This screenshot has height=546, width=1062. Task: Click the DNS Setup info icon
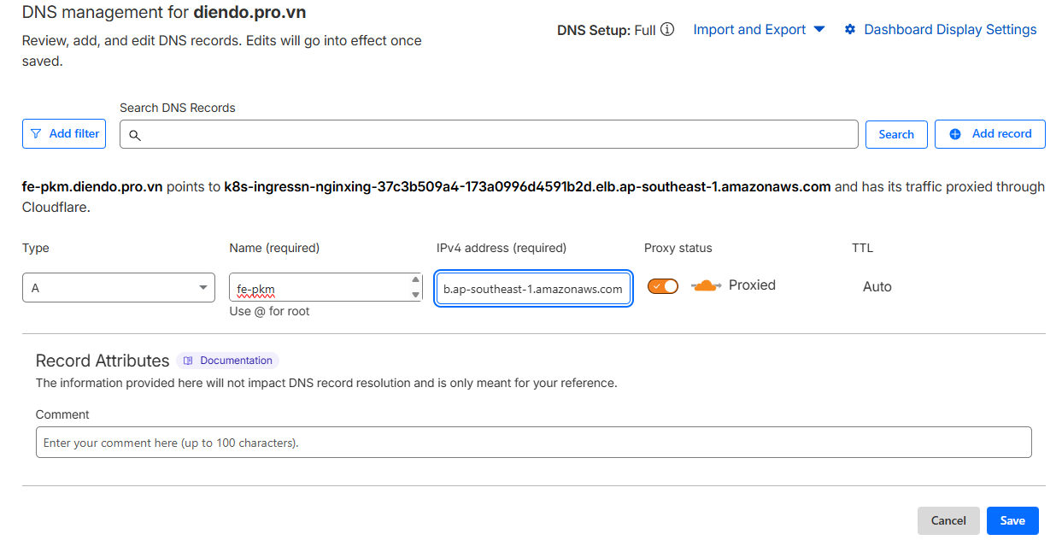pyautogui.click(x=667, y=29)
